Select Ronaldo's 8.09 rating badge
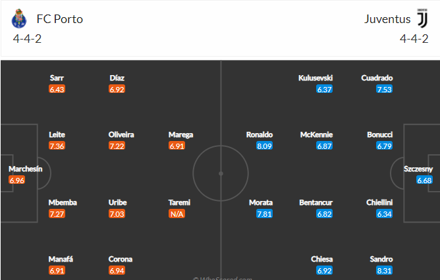The image size is (440, 280). coord(264,146)
